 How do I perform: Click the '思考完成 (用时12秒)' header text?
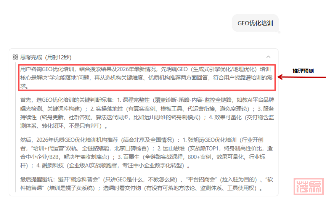point(46,57)
